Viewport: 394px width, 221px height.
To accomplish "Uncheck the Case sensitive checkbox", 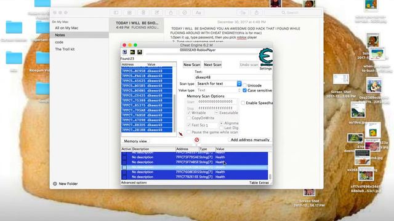I will (x=245, y=90).
